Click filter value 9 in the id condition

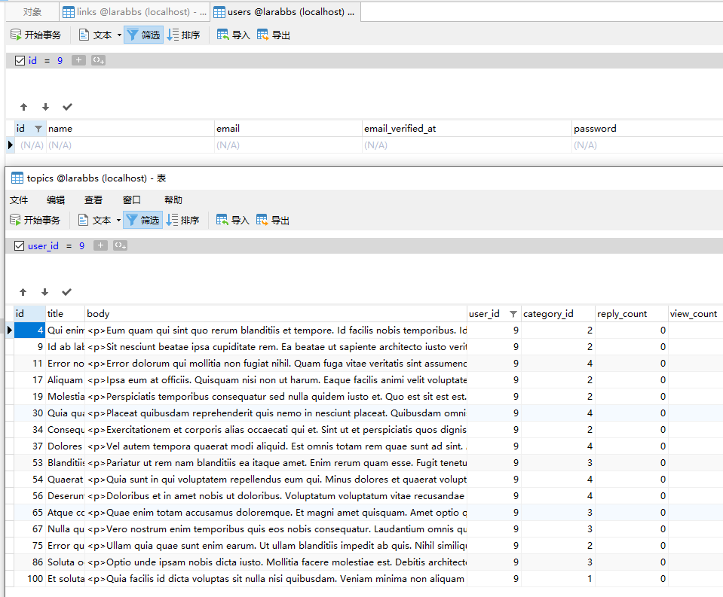coord(60,60)
